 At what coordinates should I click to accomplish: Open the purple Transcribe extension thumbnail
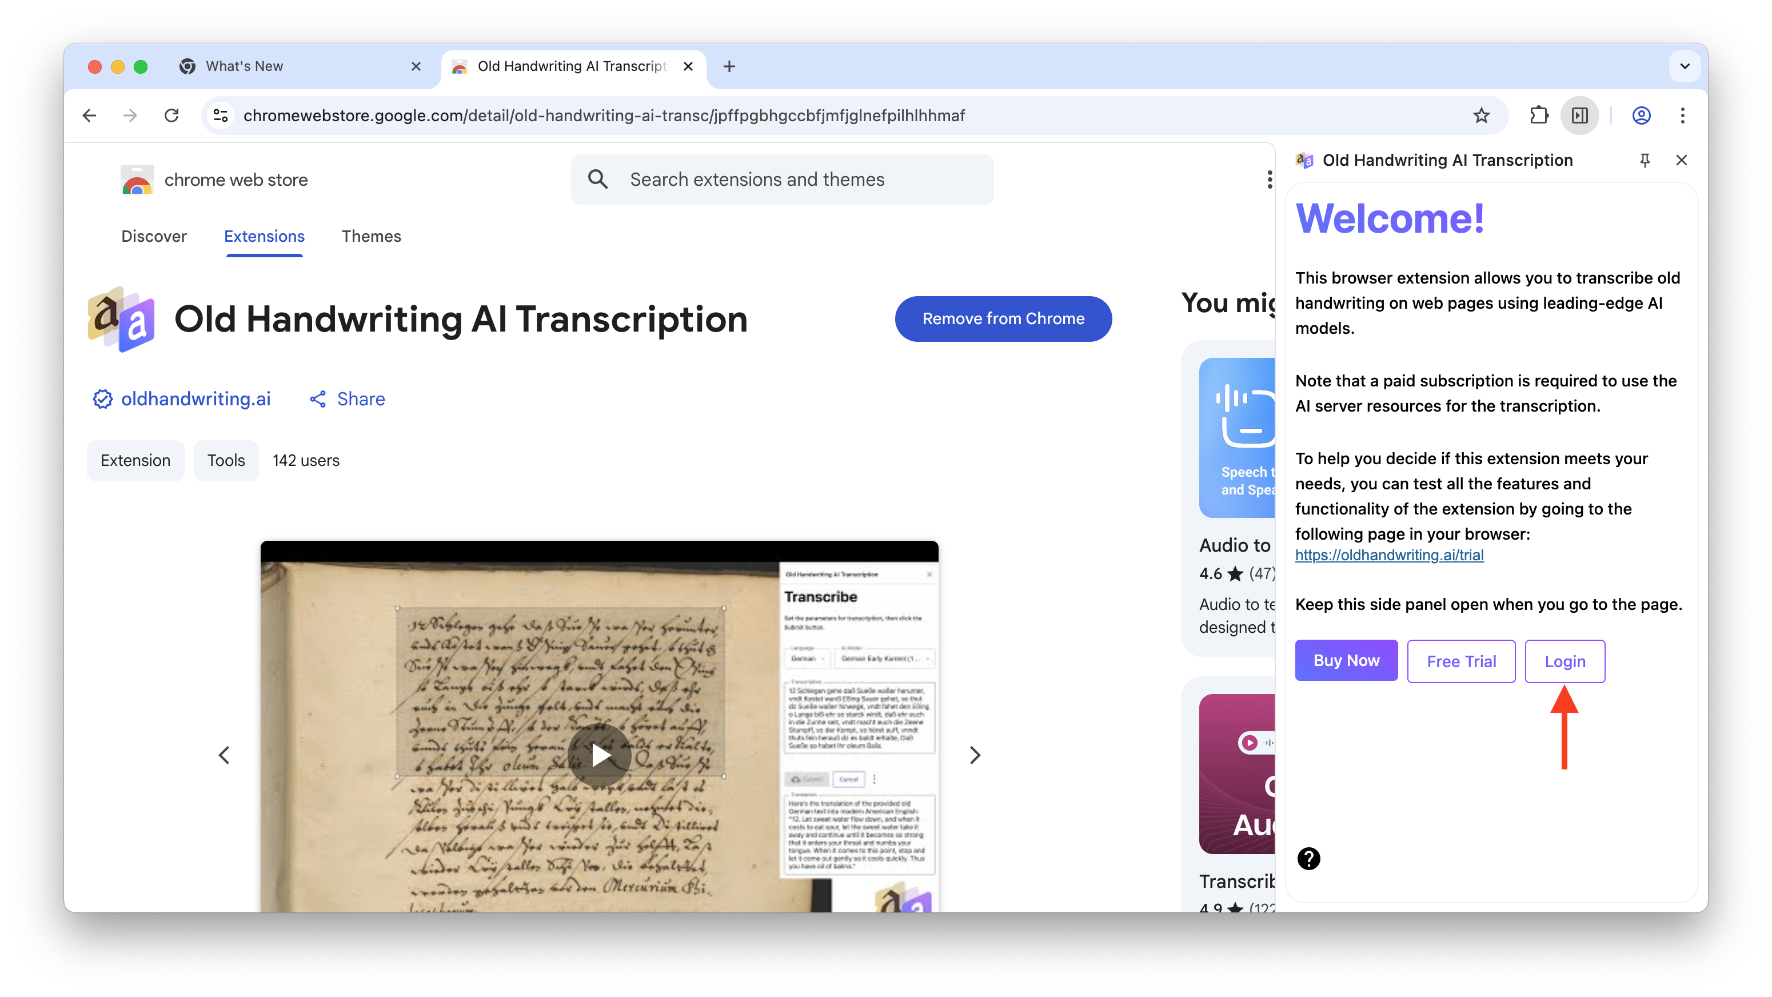pyautogui.click(x=1237, y=773)
